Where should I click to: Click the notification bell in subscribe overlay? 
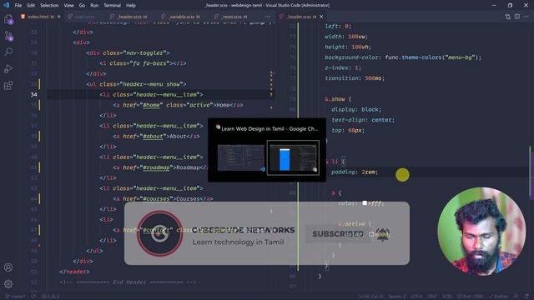click(x=383, y=234)
